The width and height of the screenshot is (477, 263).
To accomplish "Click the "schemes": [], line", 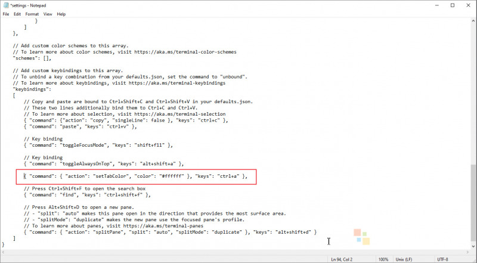I will [x=32, y=58].
